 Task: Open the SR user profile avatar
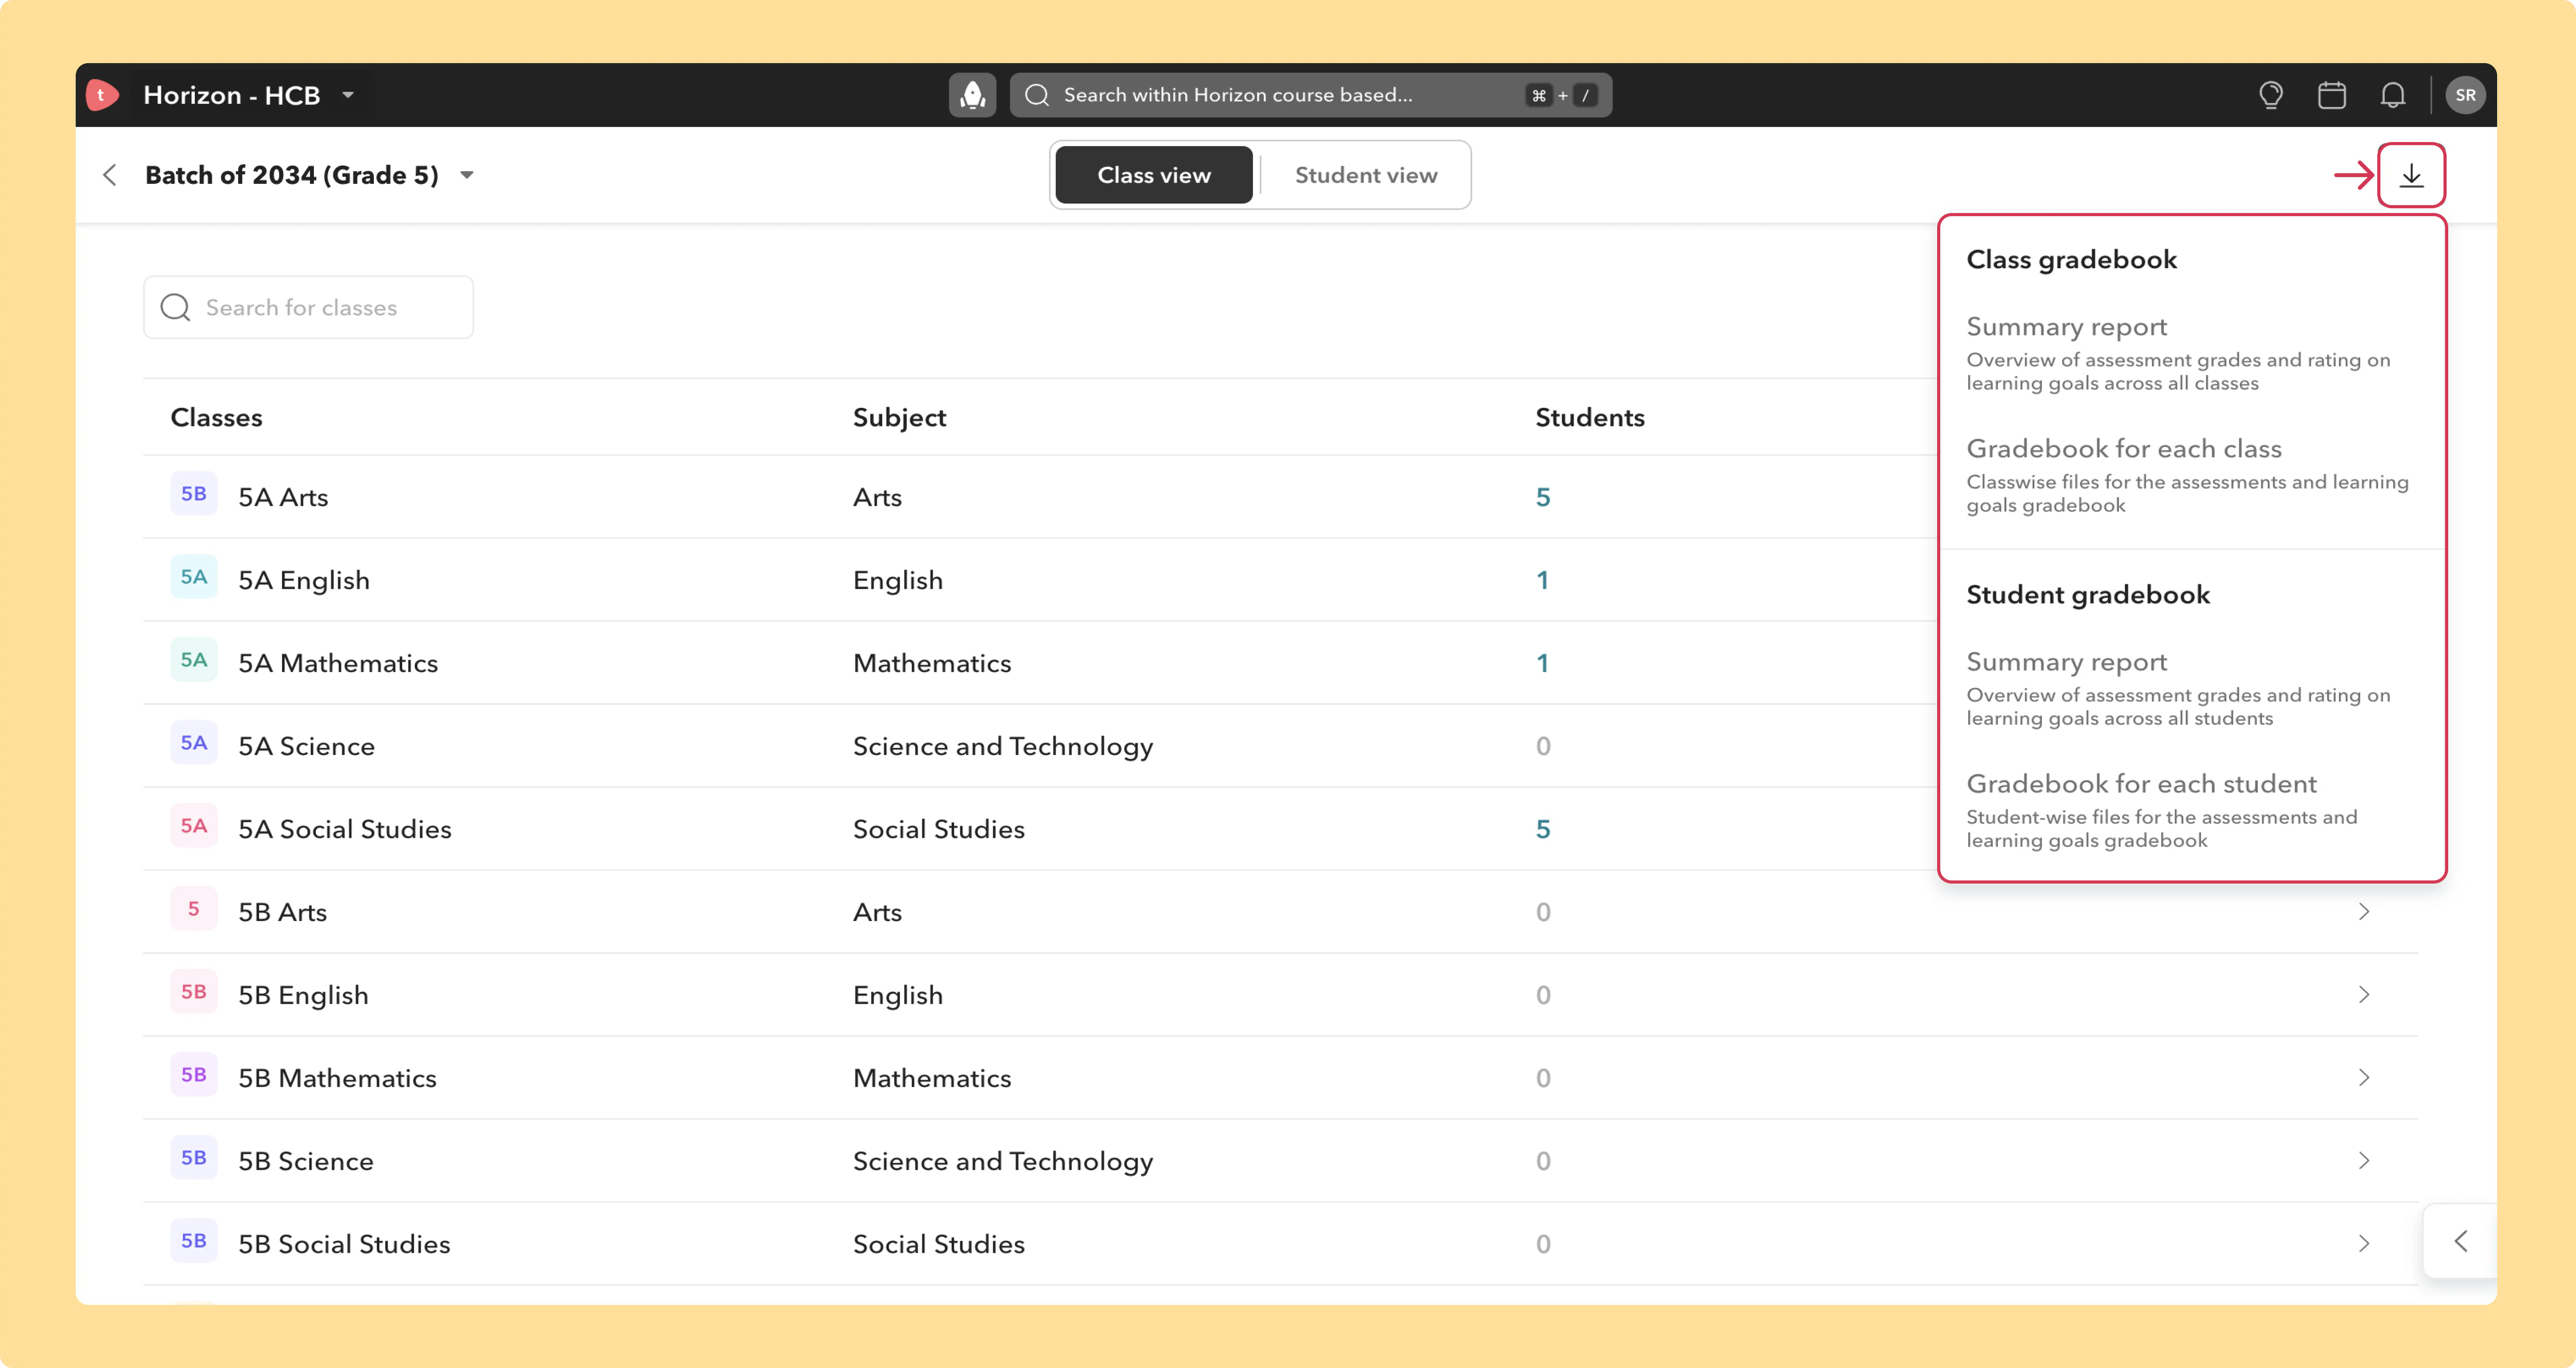(x=2465, y=95)
